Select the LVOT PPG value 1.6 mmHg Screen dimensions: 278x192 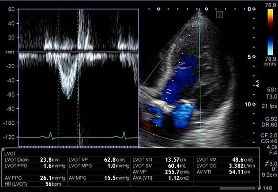54,166
